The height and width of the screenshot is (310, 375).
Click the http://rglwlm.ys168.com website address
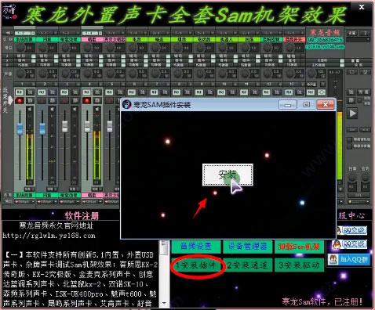click(x=49, y=236)
